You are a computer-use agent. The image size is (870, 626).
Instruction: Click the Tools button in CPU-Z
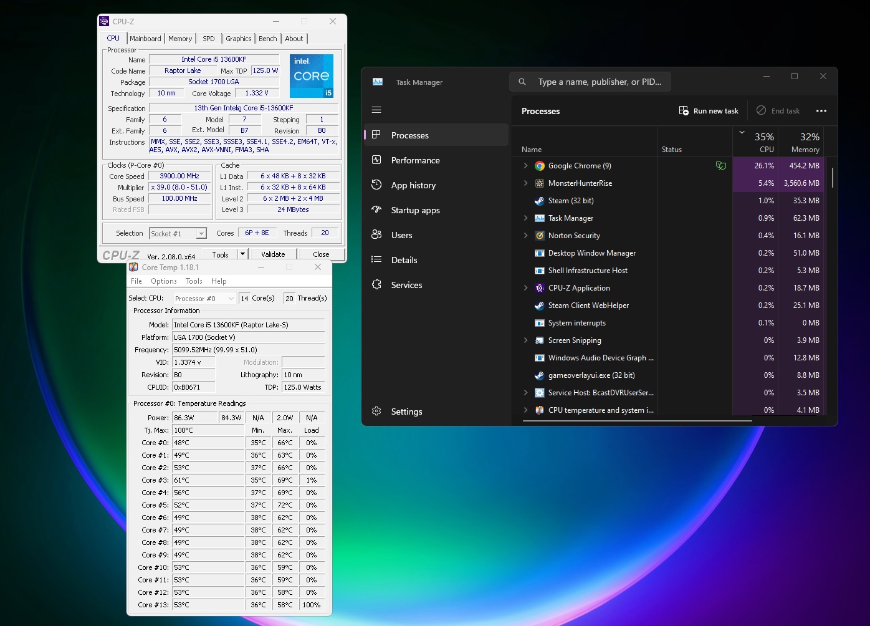pyautogui.click(x=220, y=254)
